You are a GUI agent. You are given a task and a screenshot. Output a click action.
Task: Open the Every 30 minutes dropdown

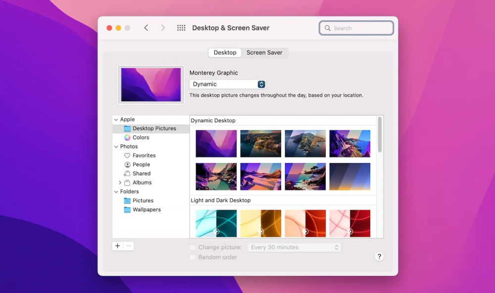tap(295, 247)
